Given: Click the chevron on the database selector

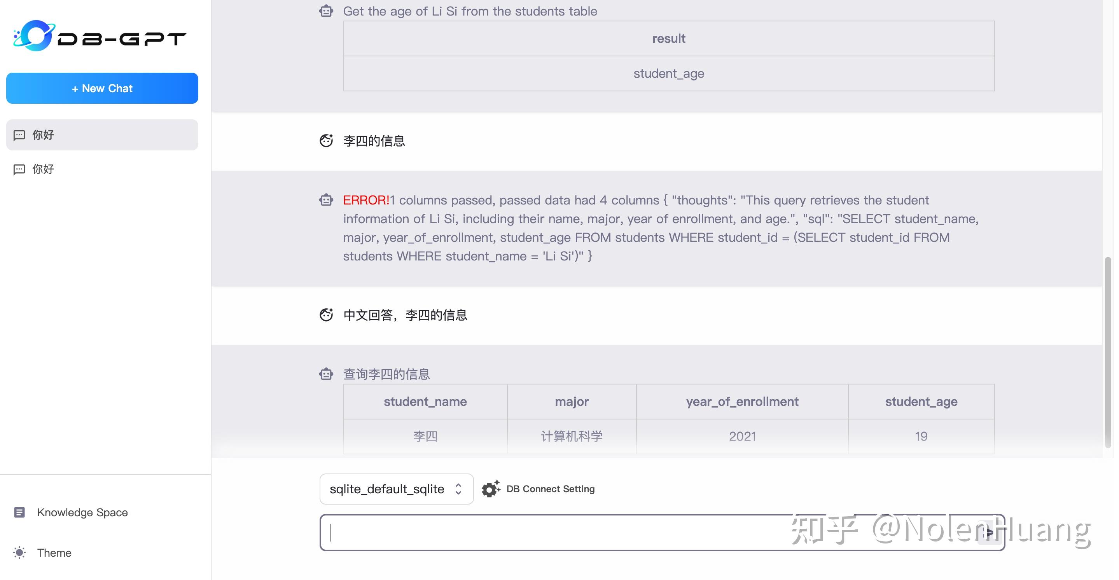Looking at the screenshot, I should (x=459, y=489).
